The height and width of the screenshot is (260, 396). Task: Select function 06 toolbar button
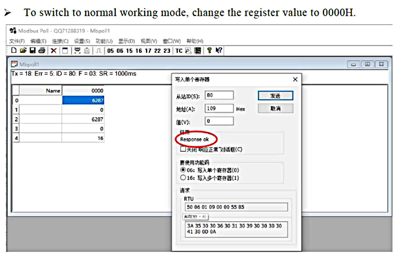[x=120, y=51]
